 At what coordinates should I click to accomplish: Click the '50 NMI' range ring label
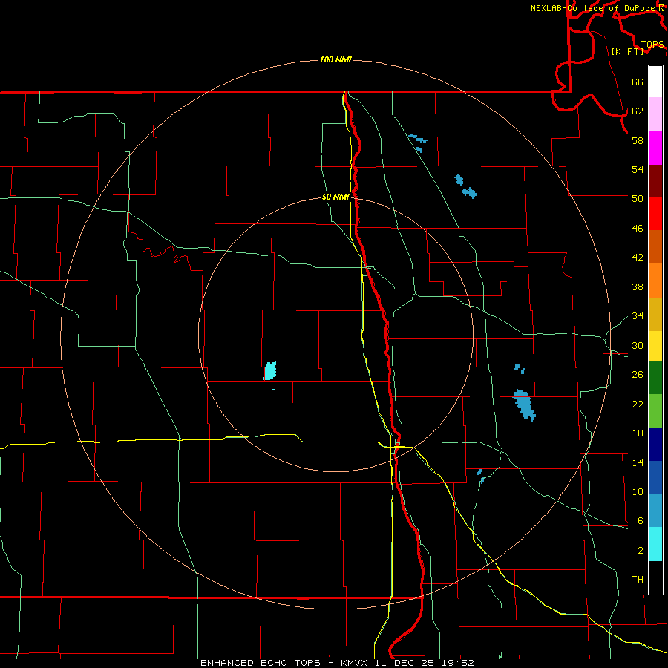coord(335,197)
